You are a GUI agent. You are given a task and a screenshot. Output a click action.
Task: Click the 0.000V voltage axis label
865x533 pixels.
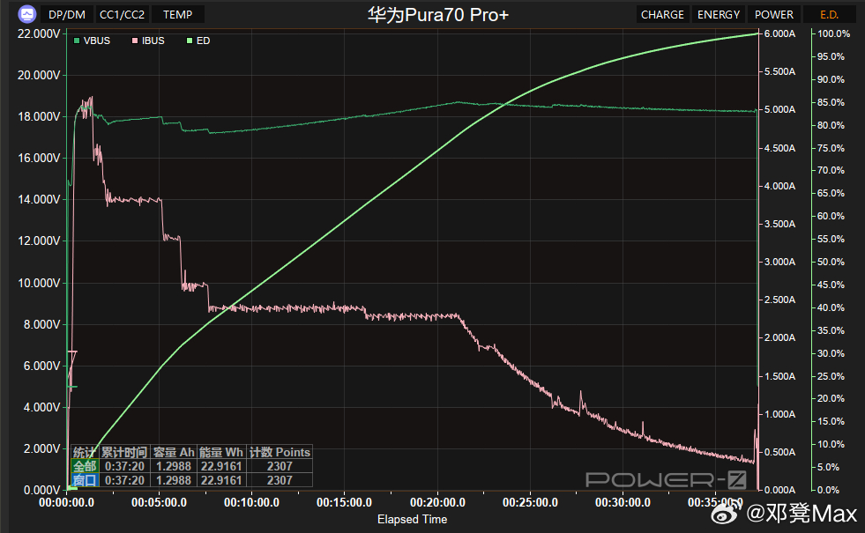[42, 490]
